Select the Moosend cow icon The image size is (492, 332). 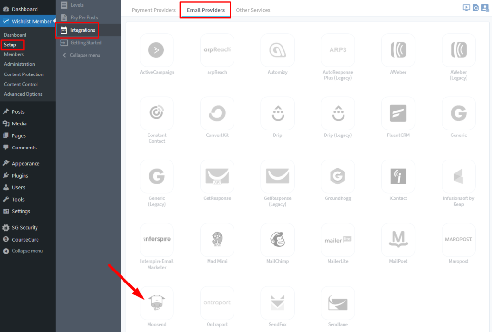coord(157,303)
